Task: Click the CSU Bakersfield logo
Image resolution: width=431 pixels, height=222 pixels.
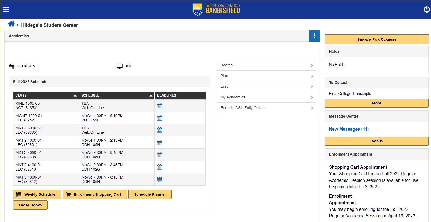Action: 216,10
